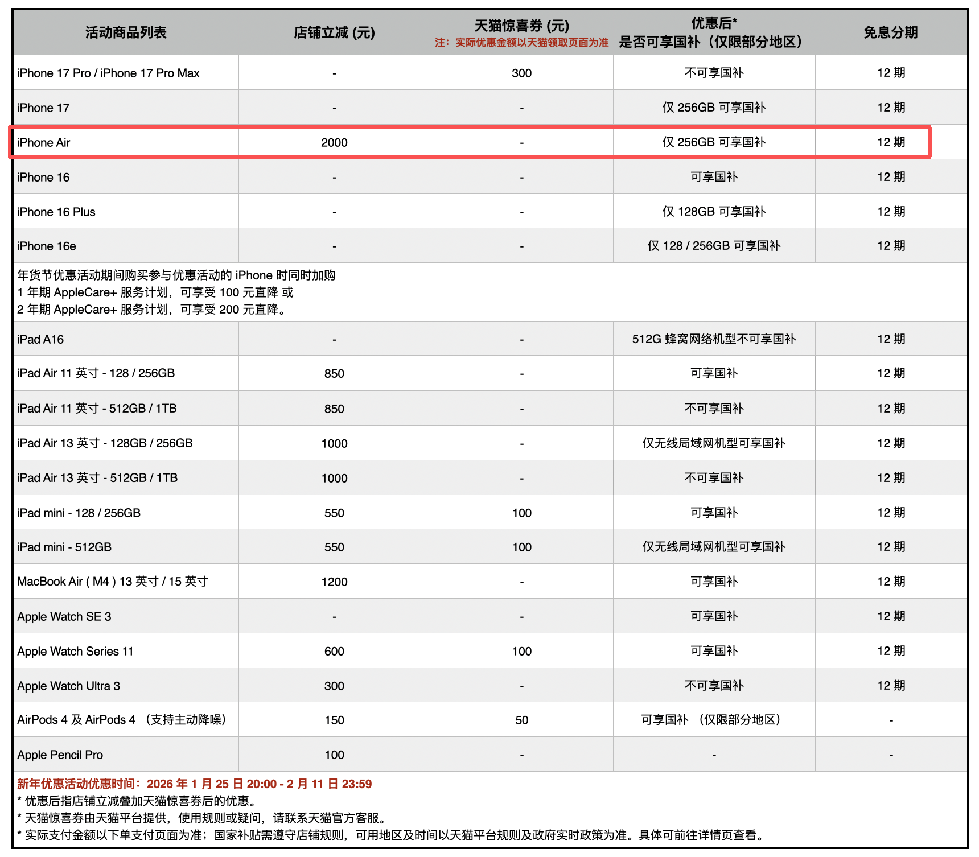Select the footnote starting '* 天猫惊喜券由天猫平台提供'

pos(201,818)
